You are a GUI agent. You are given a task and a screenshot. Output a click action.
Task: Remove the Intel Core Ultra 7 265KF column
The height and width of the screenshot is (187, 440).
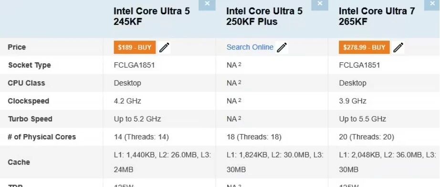432,5
